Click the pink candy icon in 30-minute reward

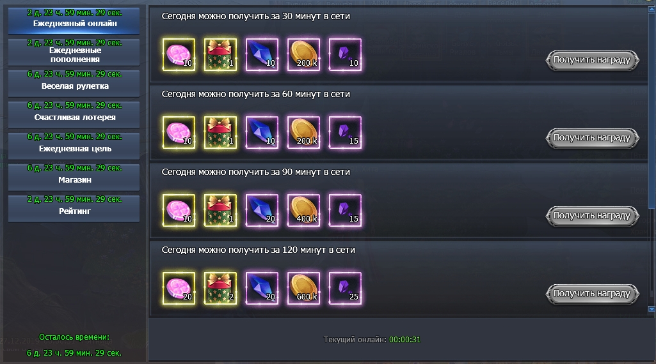pos(179,55)
